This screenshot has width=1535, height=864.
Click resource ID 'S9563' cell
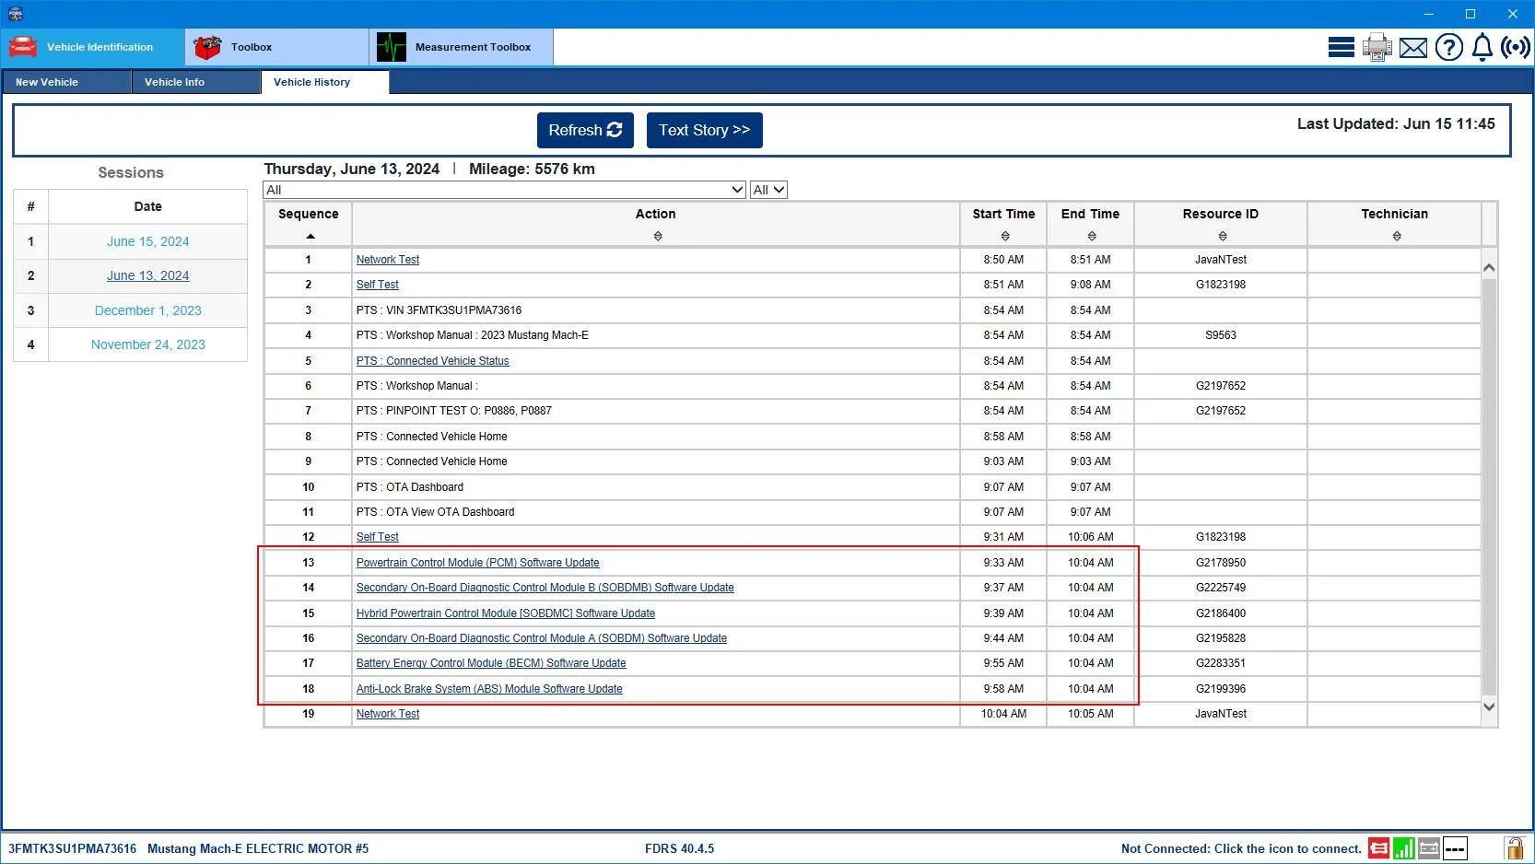(x=1221, y=335)
